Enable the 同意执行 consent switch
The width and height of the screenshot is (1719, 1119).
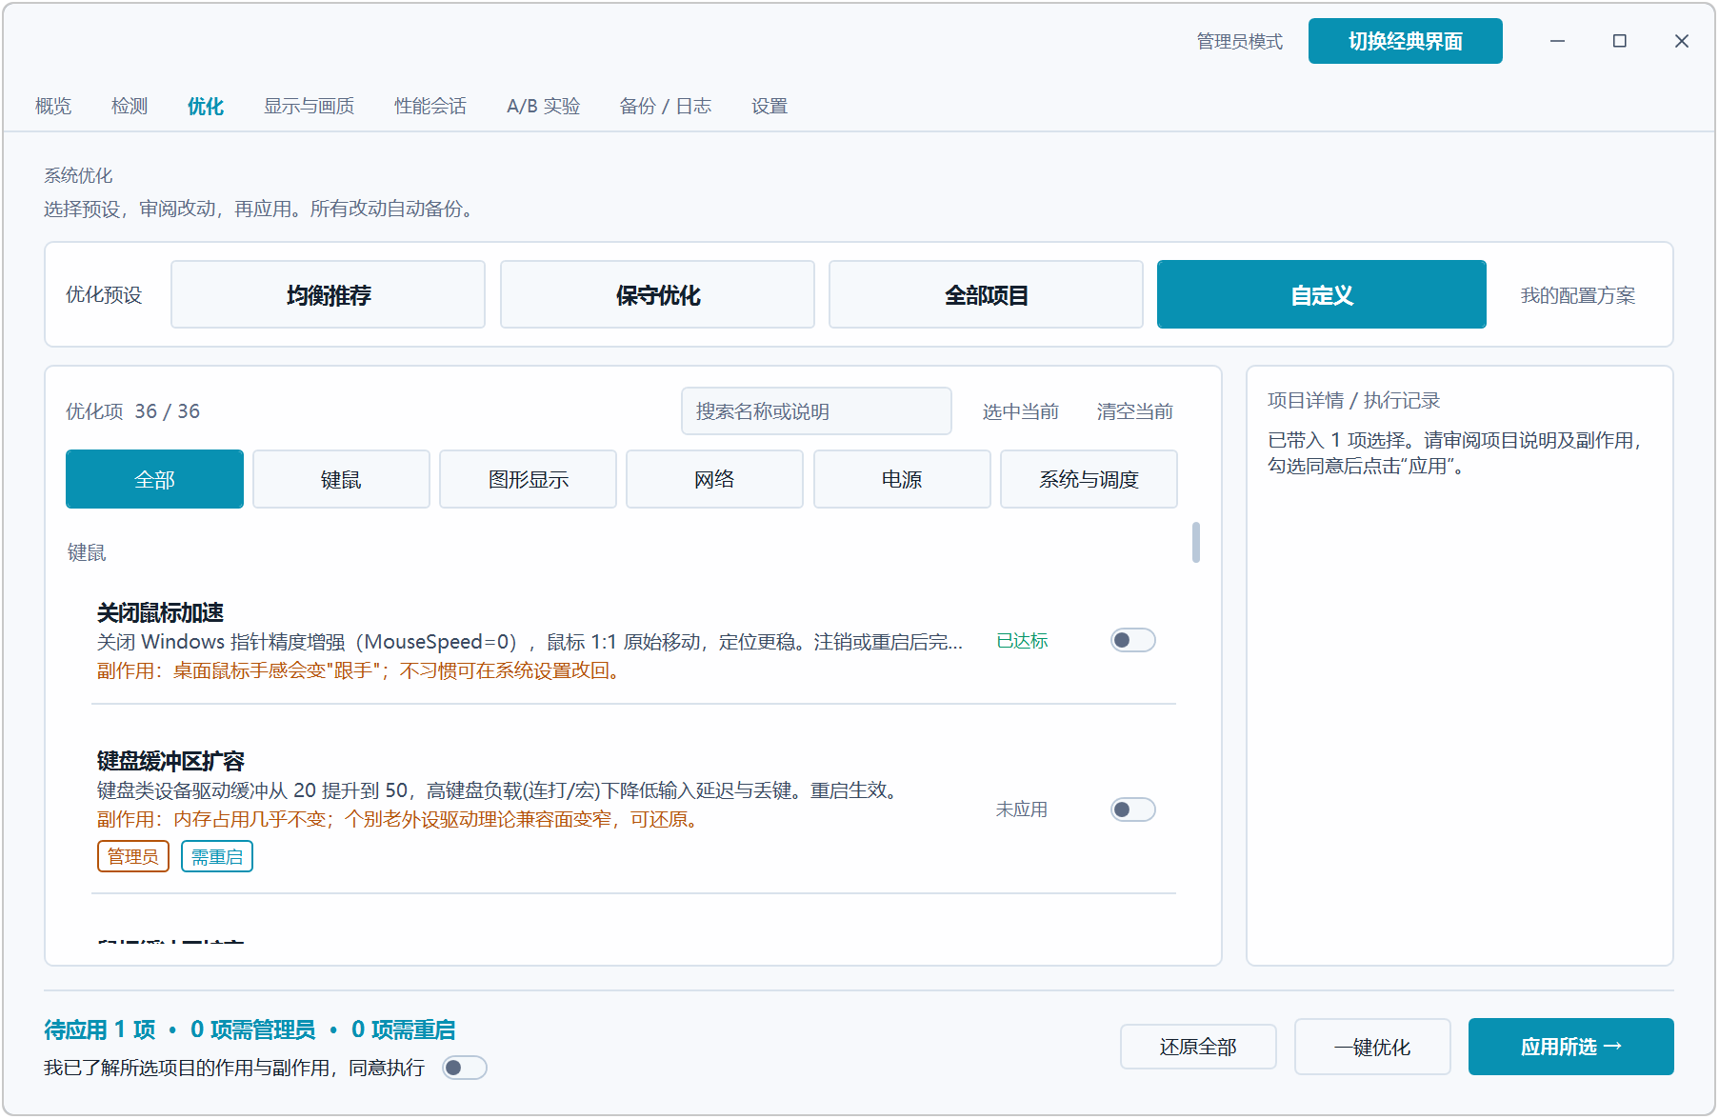(x=465, y=1068)
